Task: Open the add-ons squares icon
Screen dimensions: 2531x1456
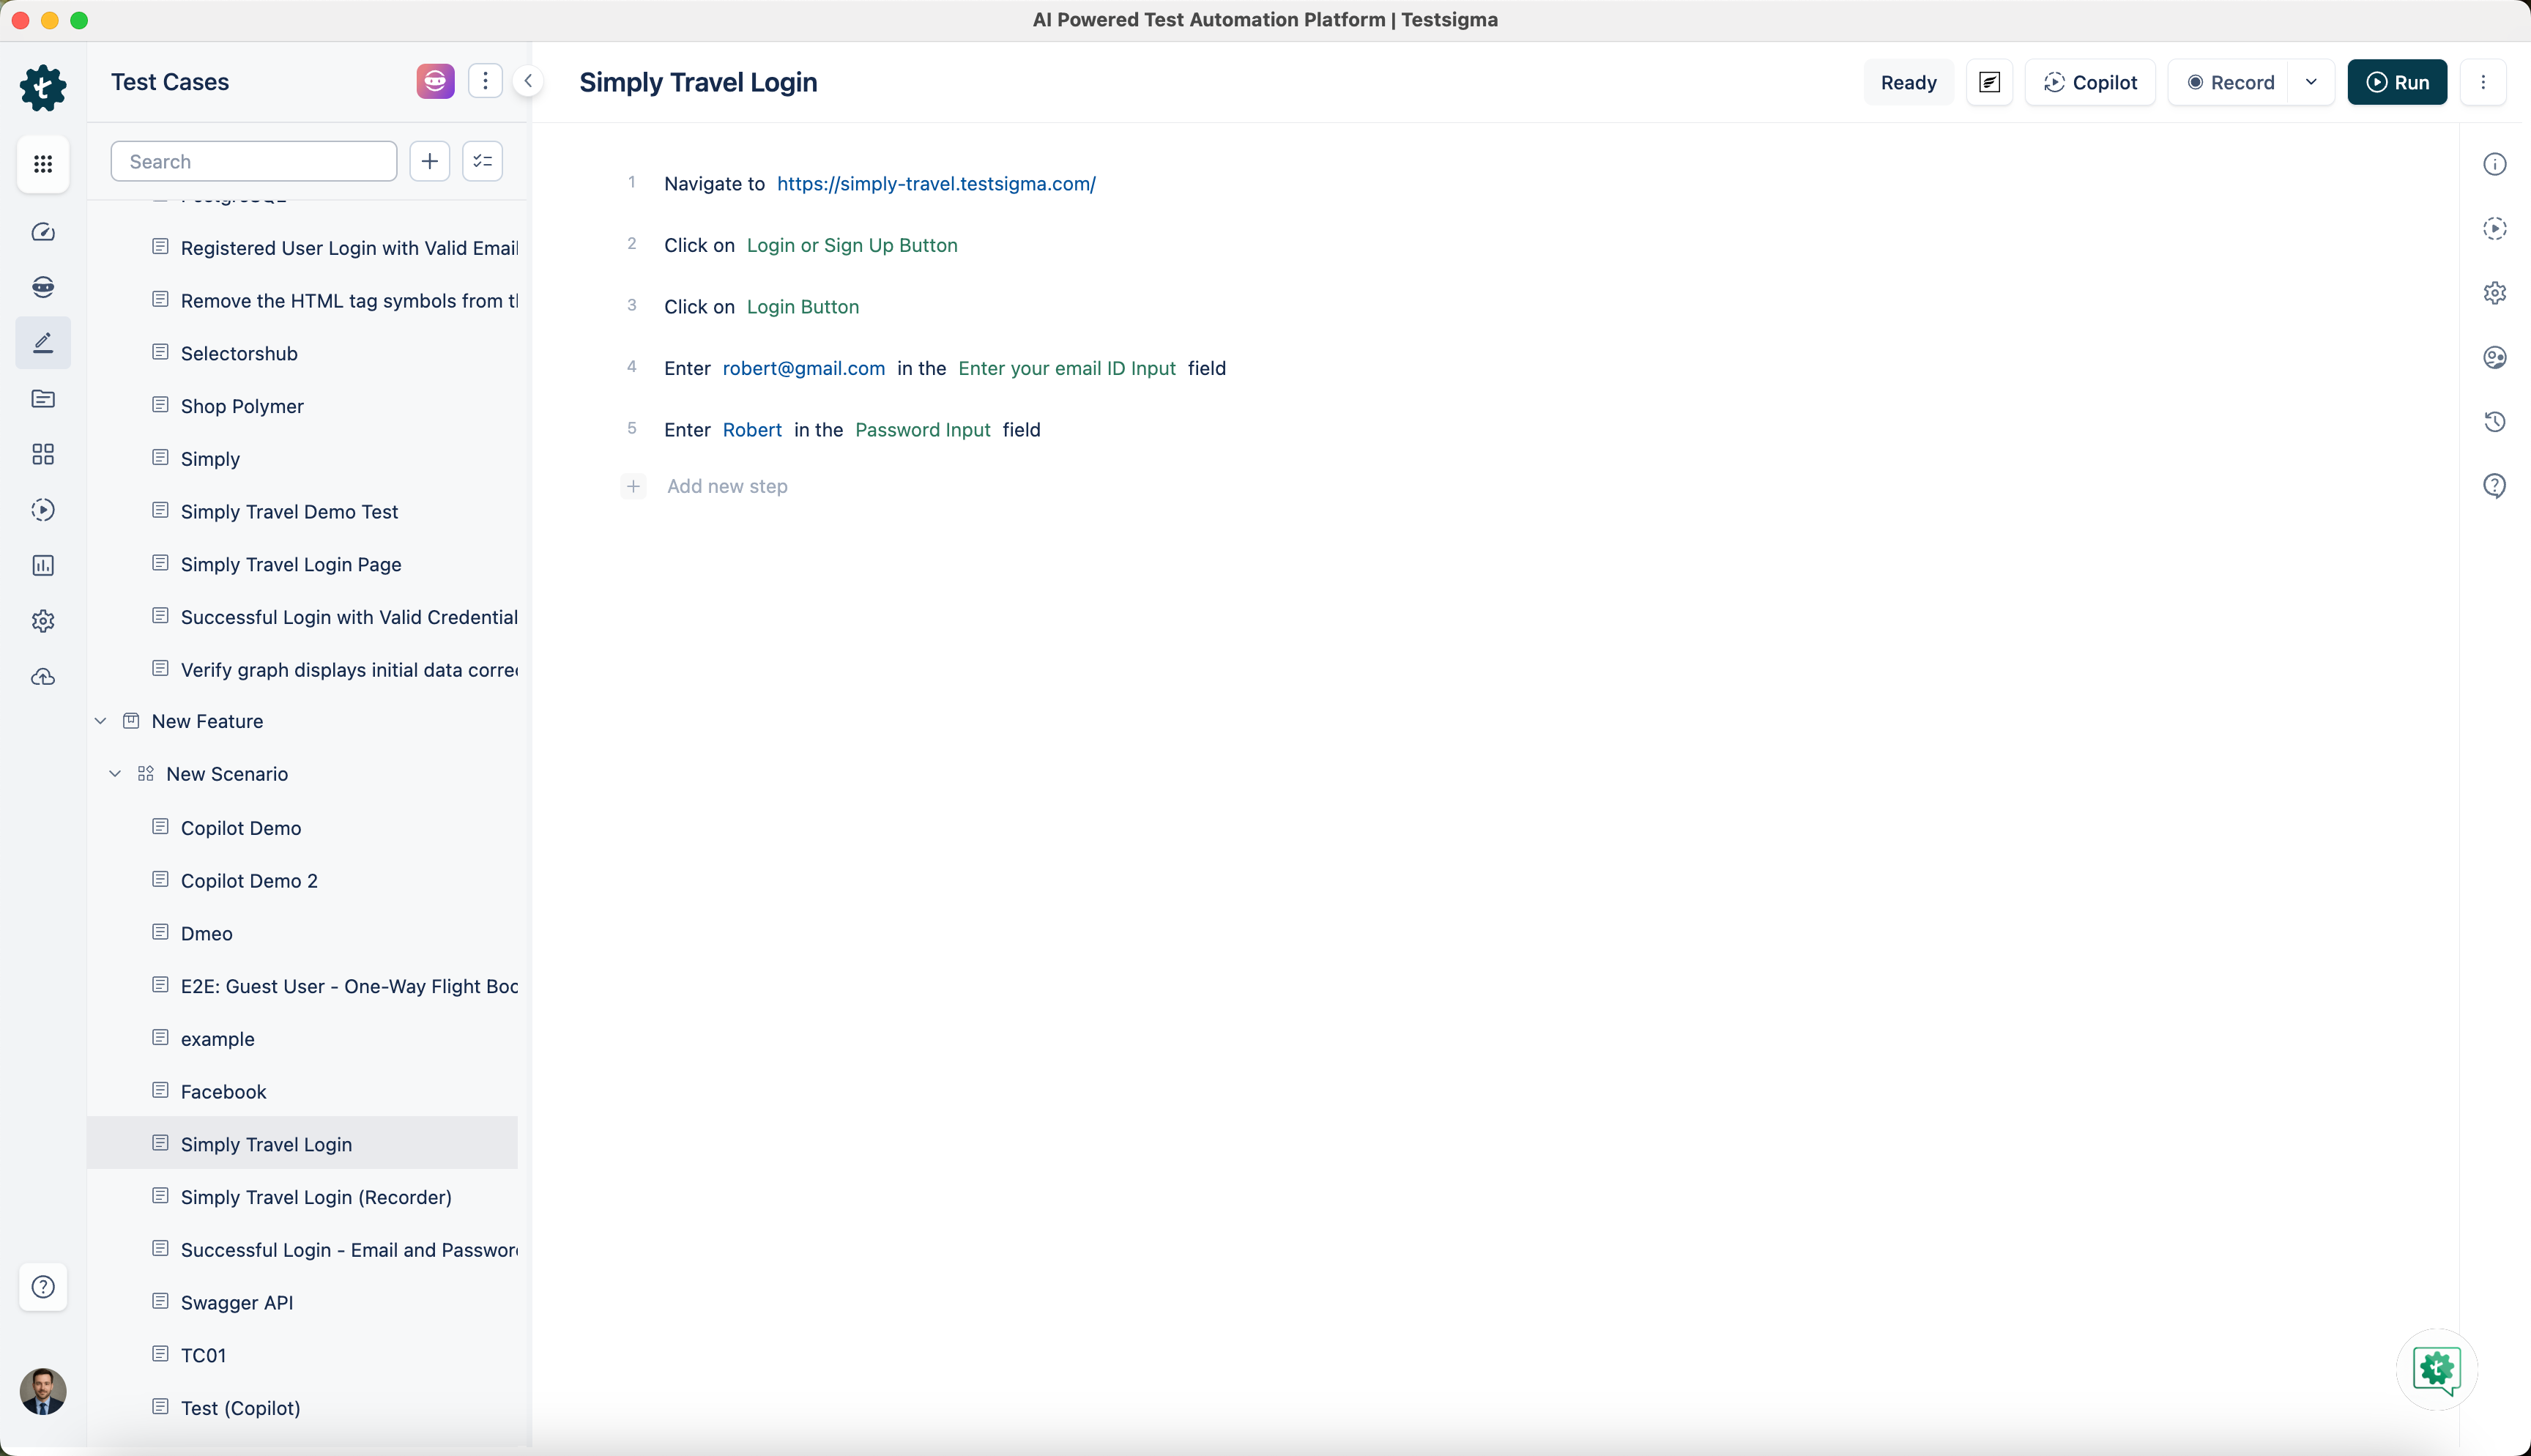Action: click(43, 454)
